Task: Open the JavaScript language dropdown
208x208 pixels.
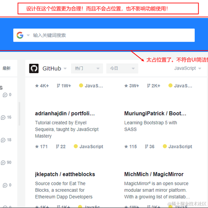Action: 188,68
